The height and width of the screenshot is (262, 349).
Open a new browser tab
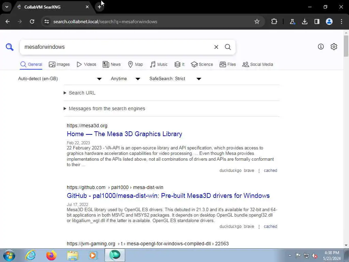[99, 7]
